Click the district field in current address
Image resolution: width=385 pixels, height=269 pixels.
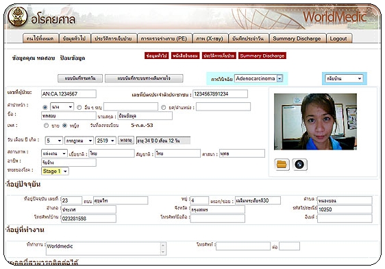tap(88, 209)
